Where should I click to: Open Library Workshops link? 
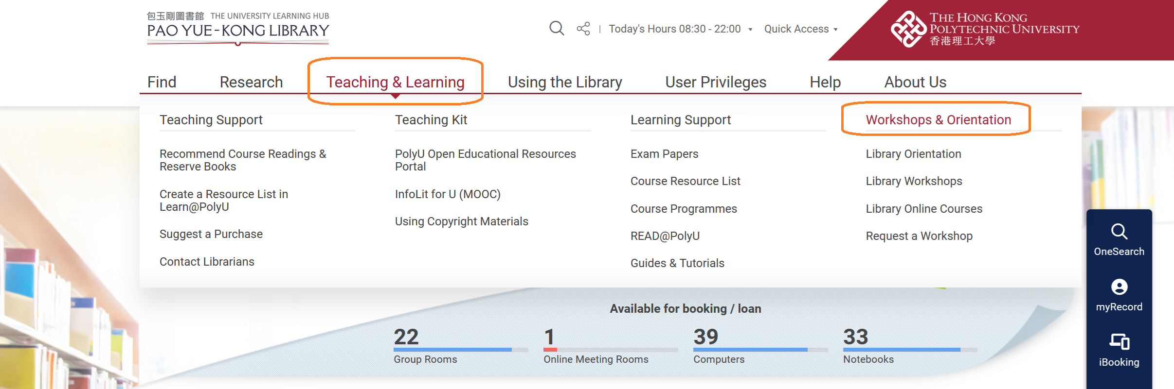(914, 181)
